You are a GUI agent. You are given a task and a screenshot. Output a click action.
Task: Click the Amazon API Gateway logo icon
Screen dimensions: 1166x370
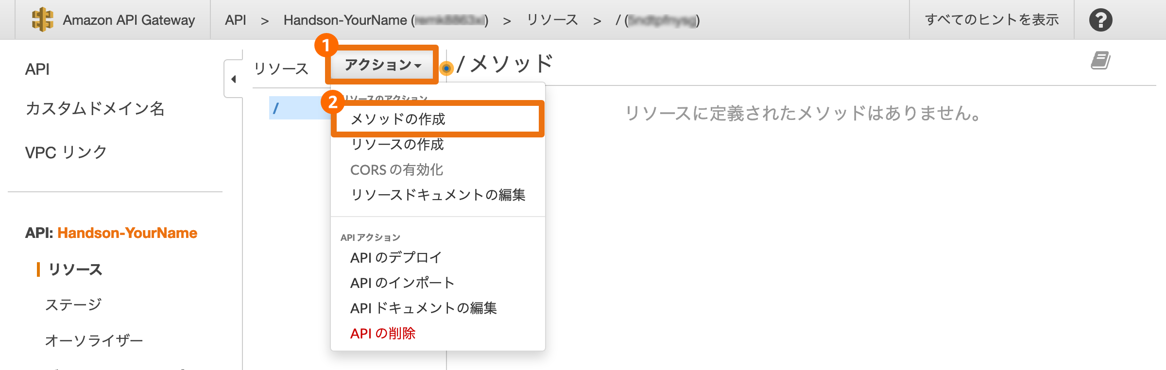click(42, 19)
